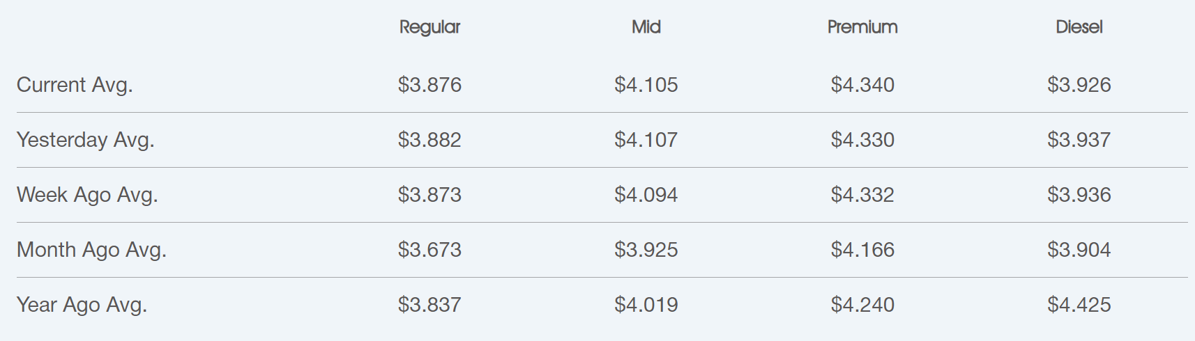Select the Month Ago Avg. row label
Viewport: 1195px width, 341px height.
click(91, 250)
